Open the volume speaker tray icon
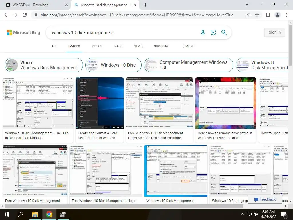The height and width of the screenshot is (220, 293). 256,214
